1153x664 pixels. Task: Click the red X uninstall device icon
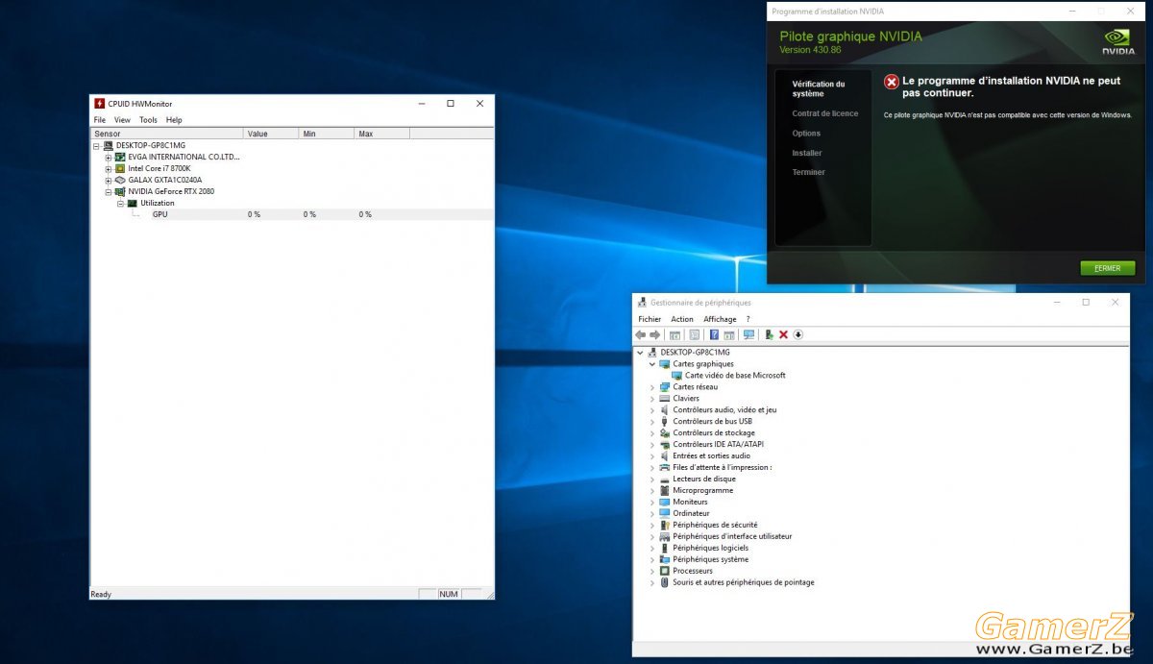click(783, 334)
